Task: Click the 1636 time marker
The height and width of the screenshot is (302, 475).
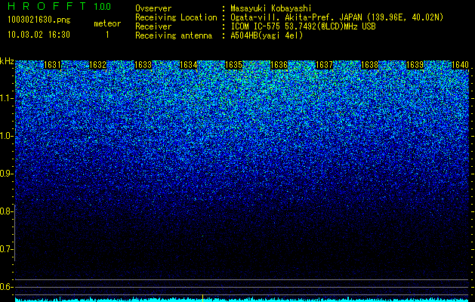Action: (279, 65)
